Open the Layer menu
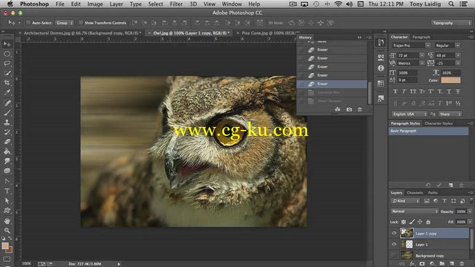The height and width of the screenshot is (267, 475). click(116, 4)
